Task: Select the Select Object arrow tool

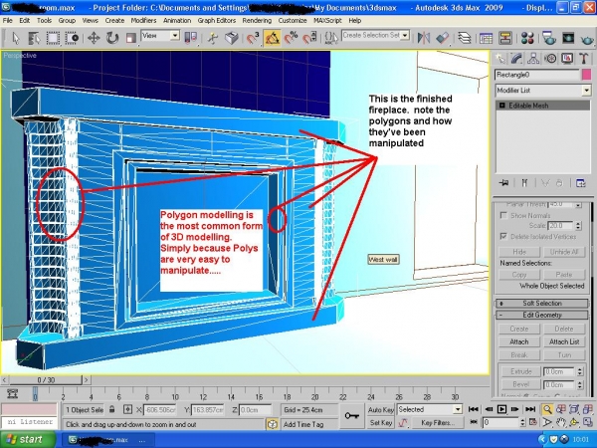Action: [15, 38]
